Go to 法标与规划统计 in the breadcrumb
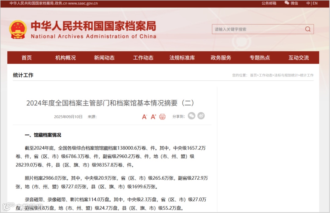This screenshot has width=330, height=213. pos(286,75)
